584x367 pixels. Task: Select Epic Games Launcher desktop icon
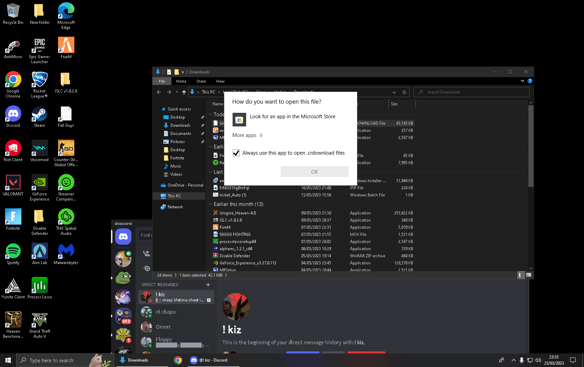[x=39, y=51]
